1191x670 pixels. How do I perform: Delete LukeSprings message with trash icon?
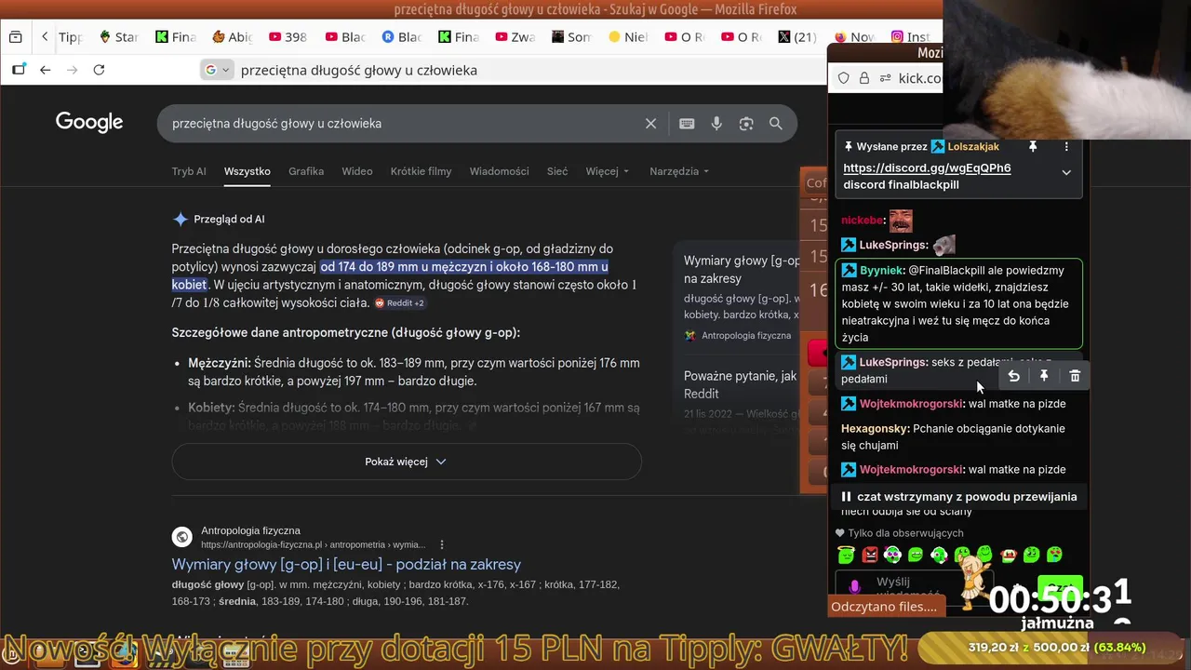1075,376
